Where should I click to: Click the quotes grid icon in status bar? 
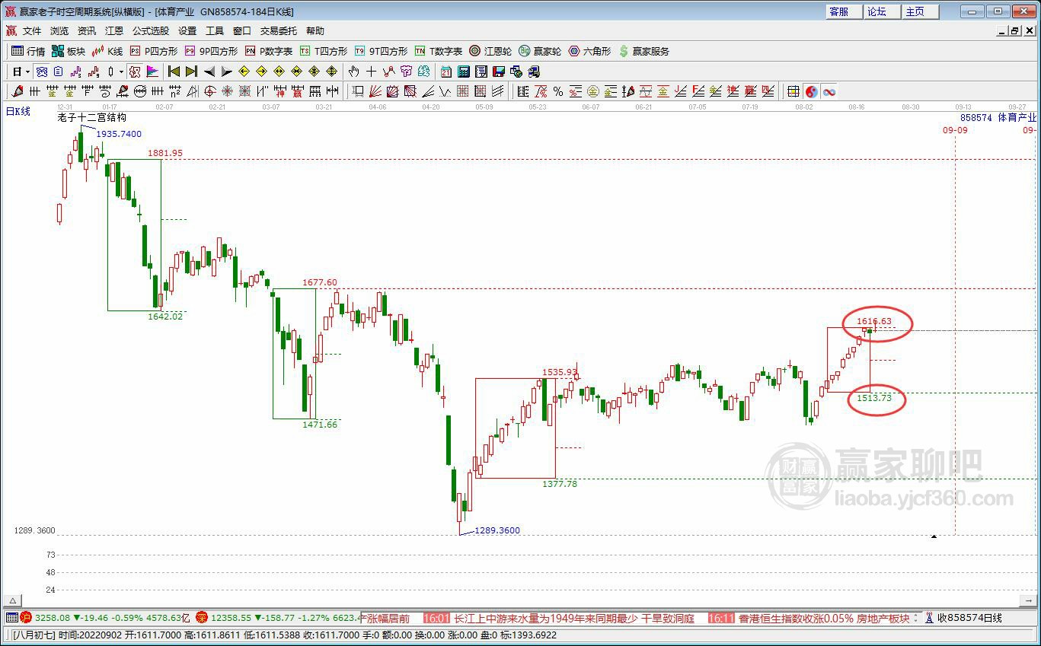click(11, 618)
